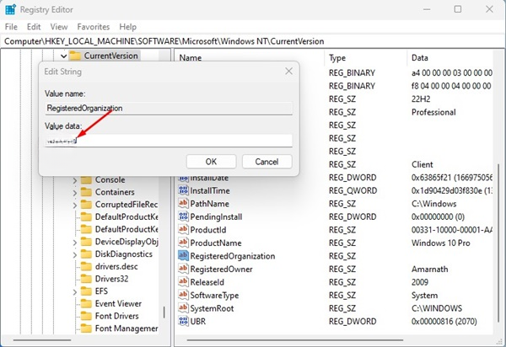Select the Drivers32 folder icon
This screenshot has height=347, width=506.
click(86, 279)
